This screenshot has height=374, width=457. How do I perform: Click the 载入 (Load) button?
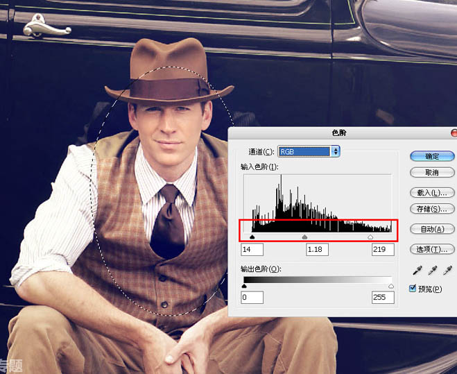click(431, 192)
